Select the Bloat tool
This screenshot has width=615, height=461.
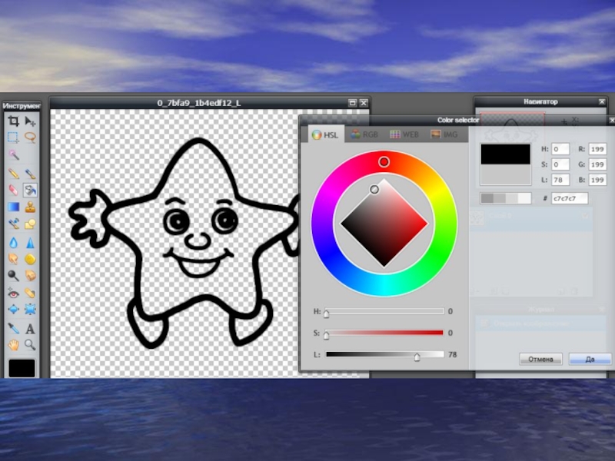click(13, 310)
